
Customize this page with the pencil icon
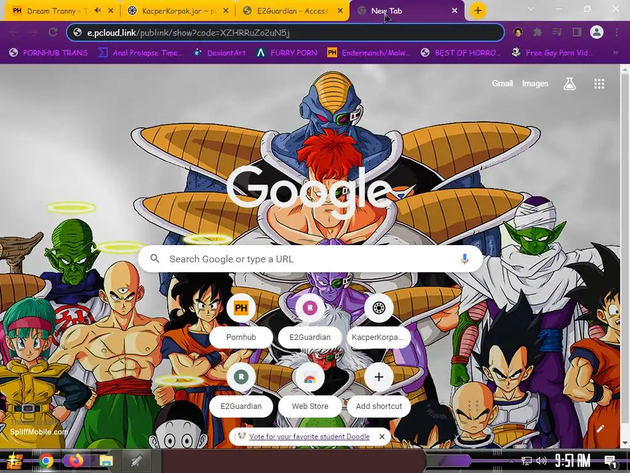[x=600, y=429]
